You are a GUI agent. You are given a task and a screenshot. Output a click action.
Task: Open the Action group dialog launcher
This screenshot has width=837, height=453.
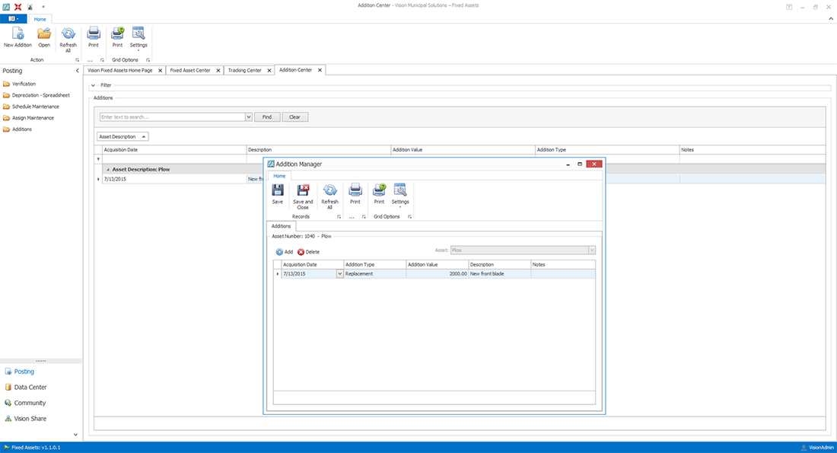[x=77, y=60]
